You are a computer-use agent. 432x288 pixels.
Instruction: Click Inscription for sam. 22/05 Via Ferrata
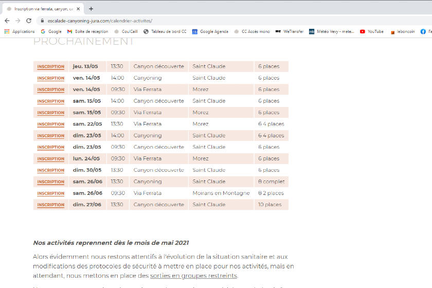pos(50,124)
